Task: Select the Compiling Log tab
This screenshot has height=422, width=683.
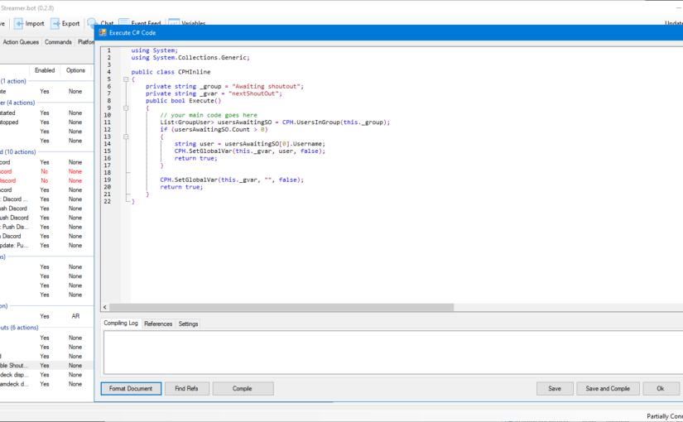Action: click(121, 324)
